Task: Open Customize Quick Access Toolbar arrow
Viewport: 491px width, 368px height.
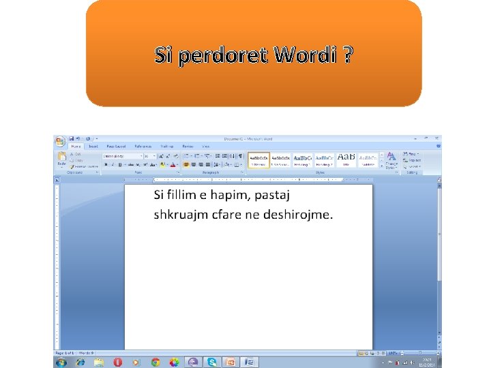Action: pos(97,138)
